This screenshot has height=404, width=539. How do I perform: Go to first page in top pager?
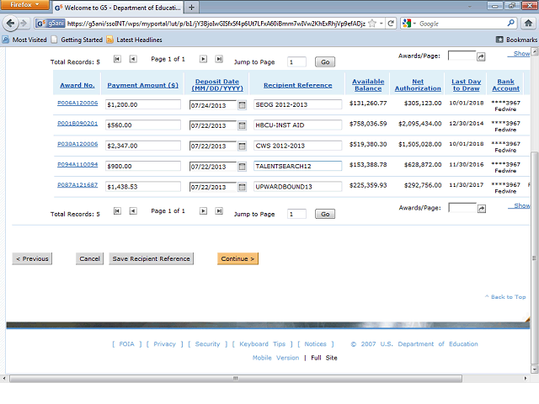coord(117,59)
